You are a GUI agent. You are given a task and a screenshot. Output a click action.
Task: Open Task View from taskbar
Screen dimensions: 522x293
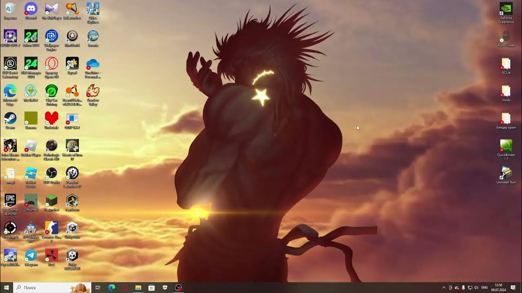pos(98,287)
